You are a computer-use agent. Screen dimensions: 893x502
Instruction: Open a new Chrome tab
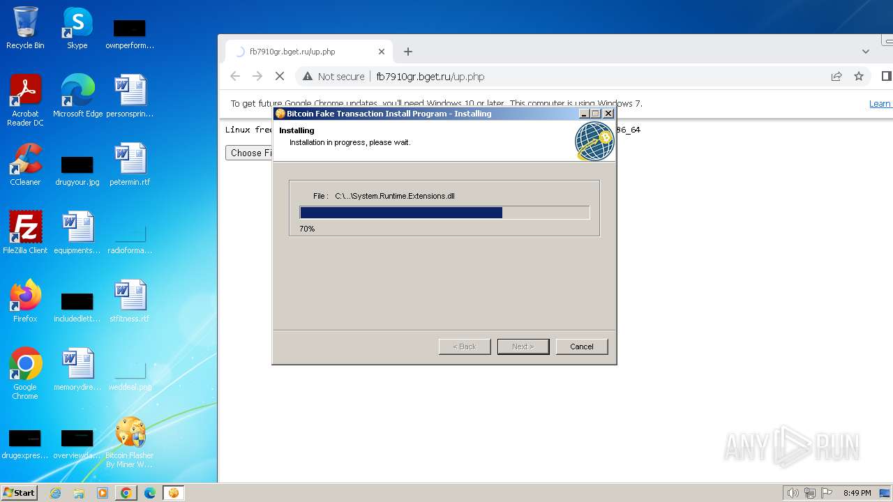pyautogui.click(x=408, y=52)
